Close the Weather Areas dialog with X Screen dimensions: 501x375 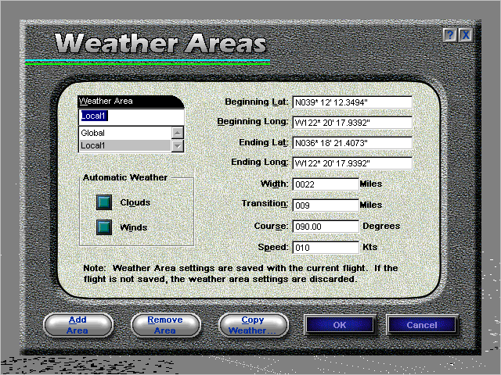466,34
